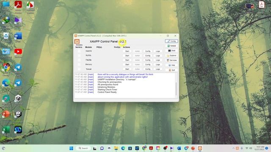Open the Services manager button
The image size is (271, 152).
click(171, 60)
